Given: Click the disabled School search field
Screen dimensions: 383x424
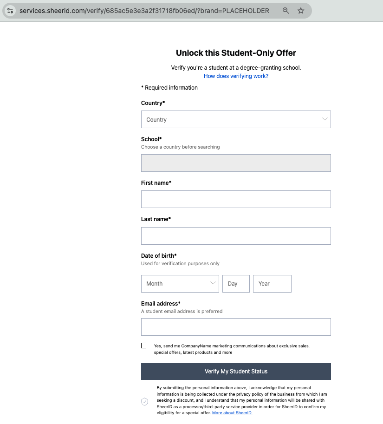Looking at the screenshot, I should click(236, 163).
